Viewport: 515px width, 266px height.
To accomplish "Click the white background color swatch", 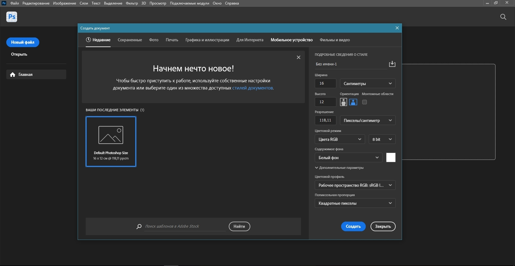I will [x=391, y=157].
